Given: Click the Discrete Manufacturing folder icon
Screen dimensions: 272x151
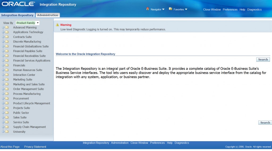Looking at the screenshot, I should (7, 42).
